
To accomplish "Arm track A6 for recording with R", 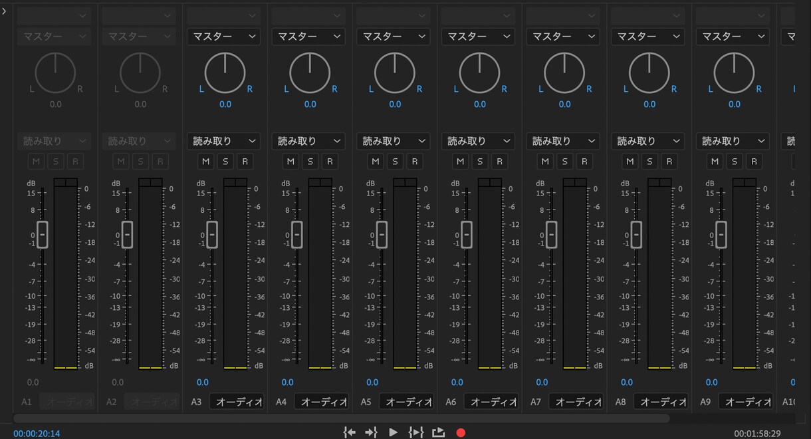I will [499, 161].
